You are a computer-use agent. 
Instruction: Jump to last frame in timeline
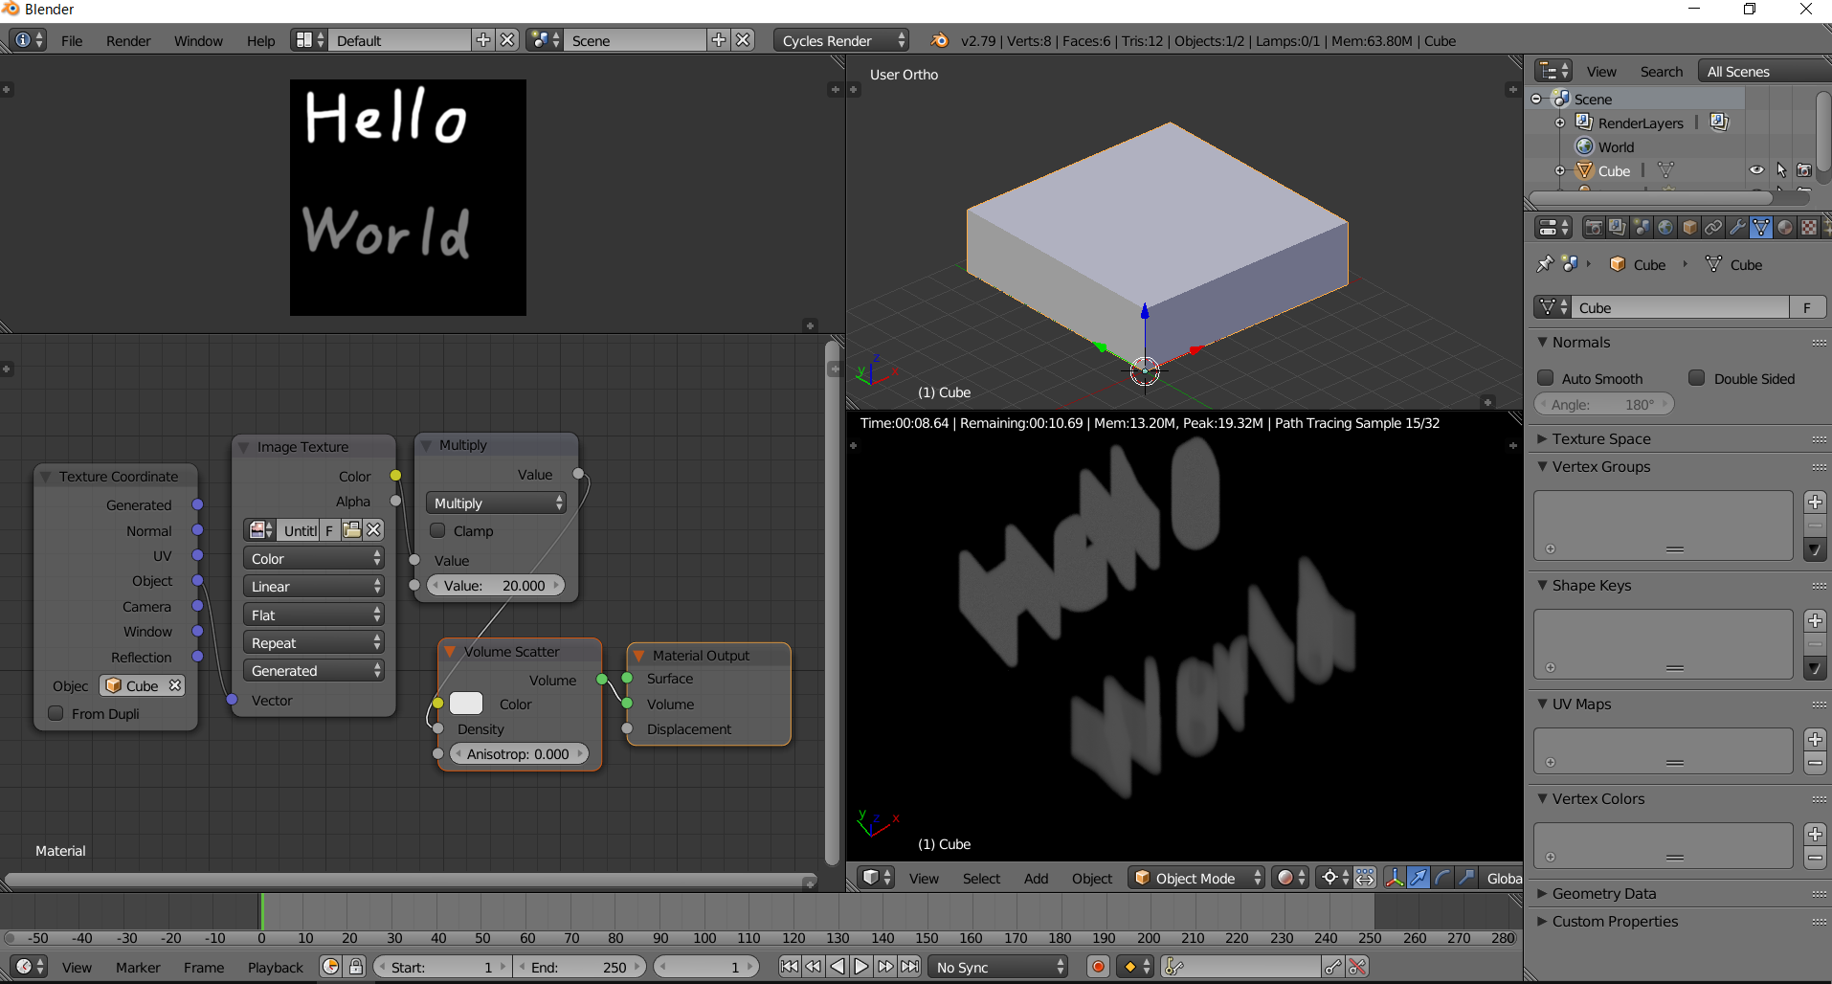pyautogui.click(x=909, y=967)
